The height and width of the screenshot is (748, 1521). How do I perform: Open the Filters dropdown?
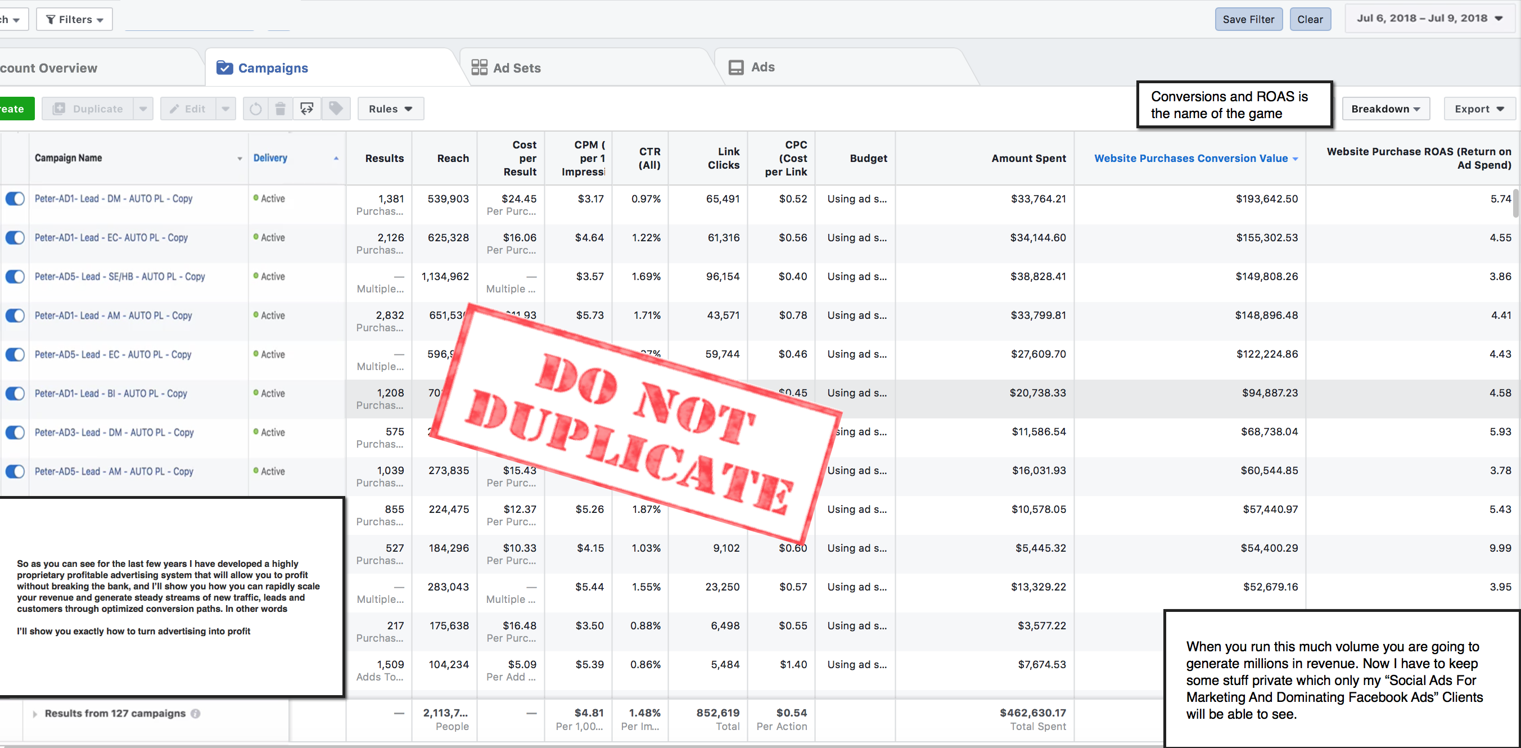(x=74, y=20)
